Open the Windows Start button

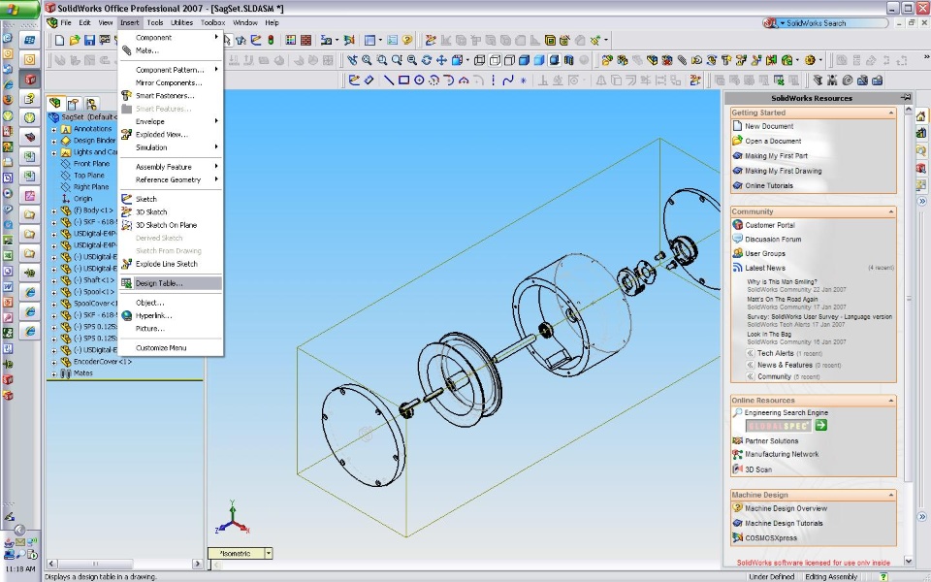[x=19, y=9]
